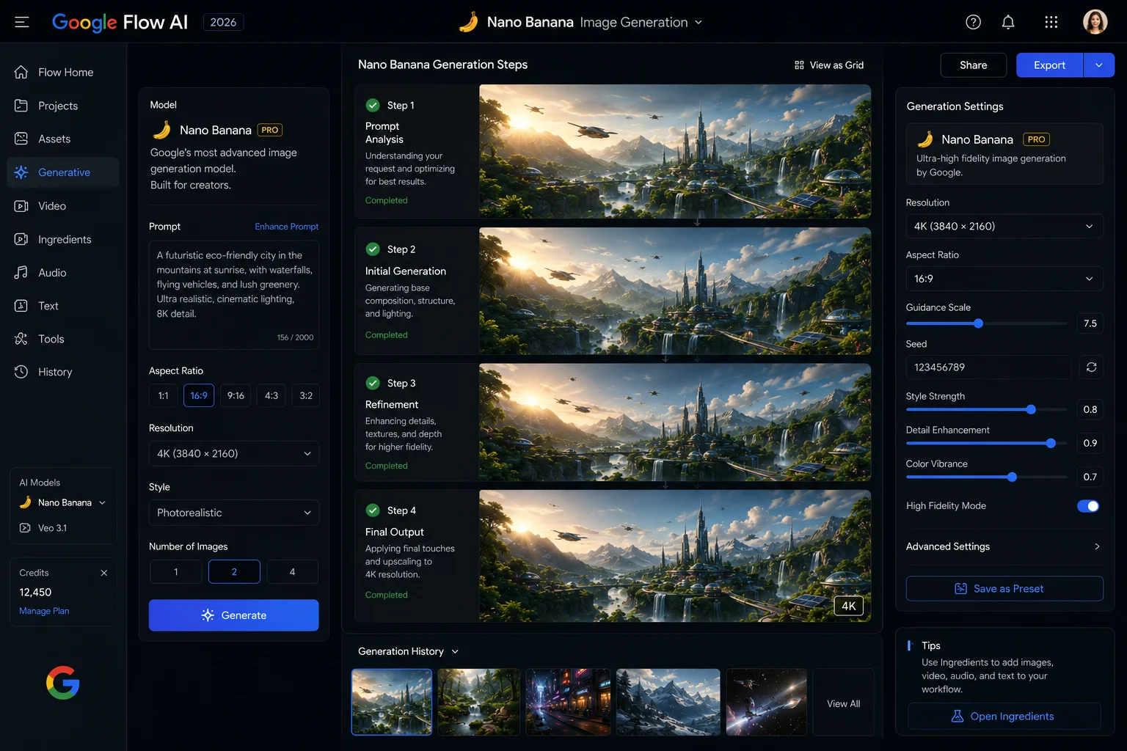Click the banana icon in Model panel
Image resolution: width=1127 pixels, height=751 pixels.
coord(162,130)
